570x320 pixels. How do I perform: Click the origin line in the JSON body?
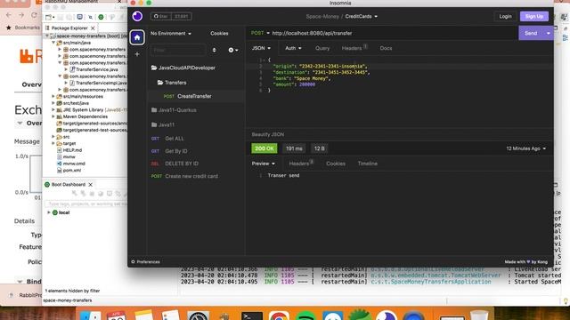(320, 67)
